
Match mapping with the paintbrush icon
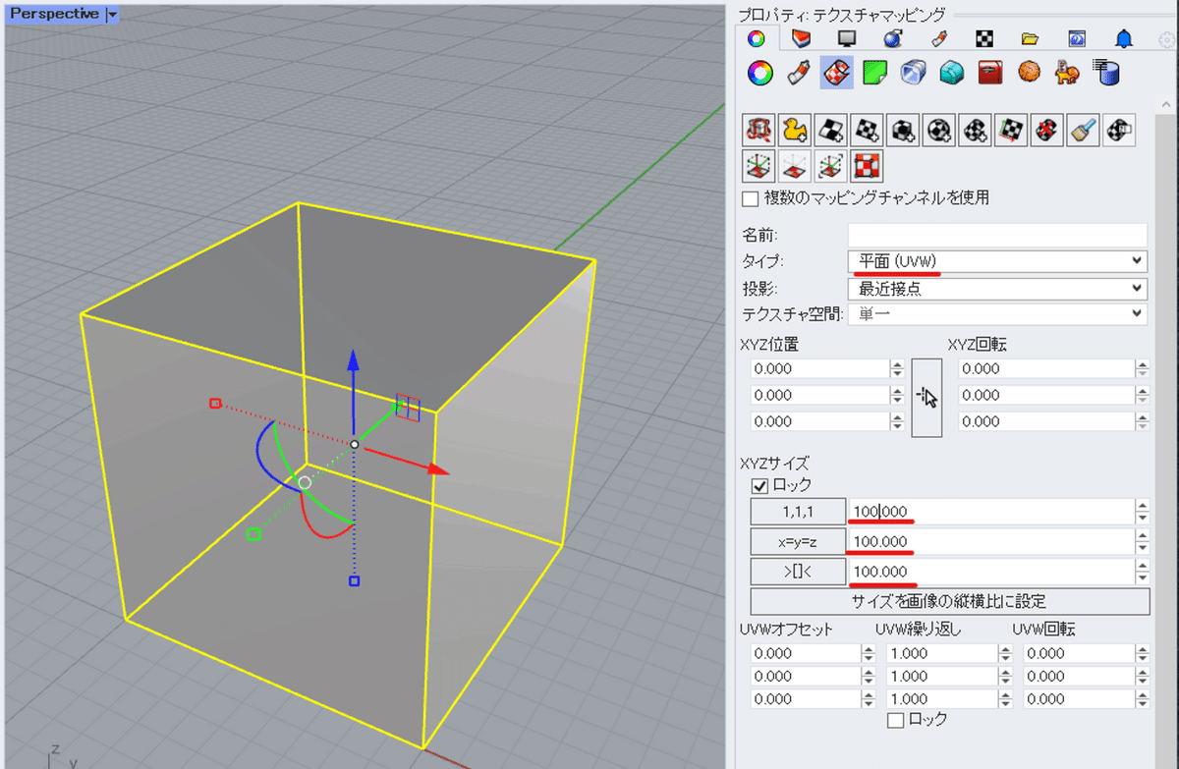[x=1084, y=130]
